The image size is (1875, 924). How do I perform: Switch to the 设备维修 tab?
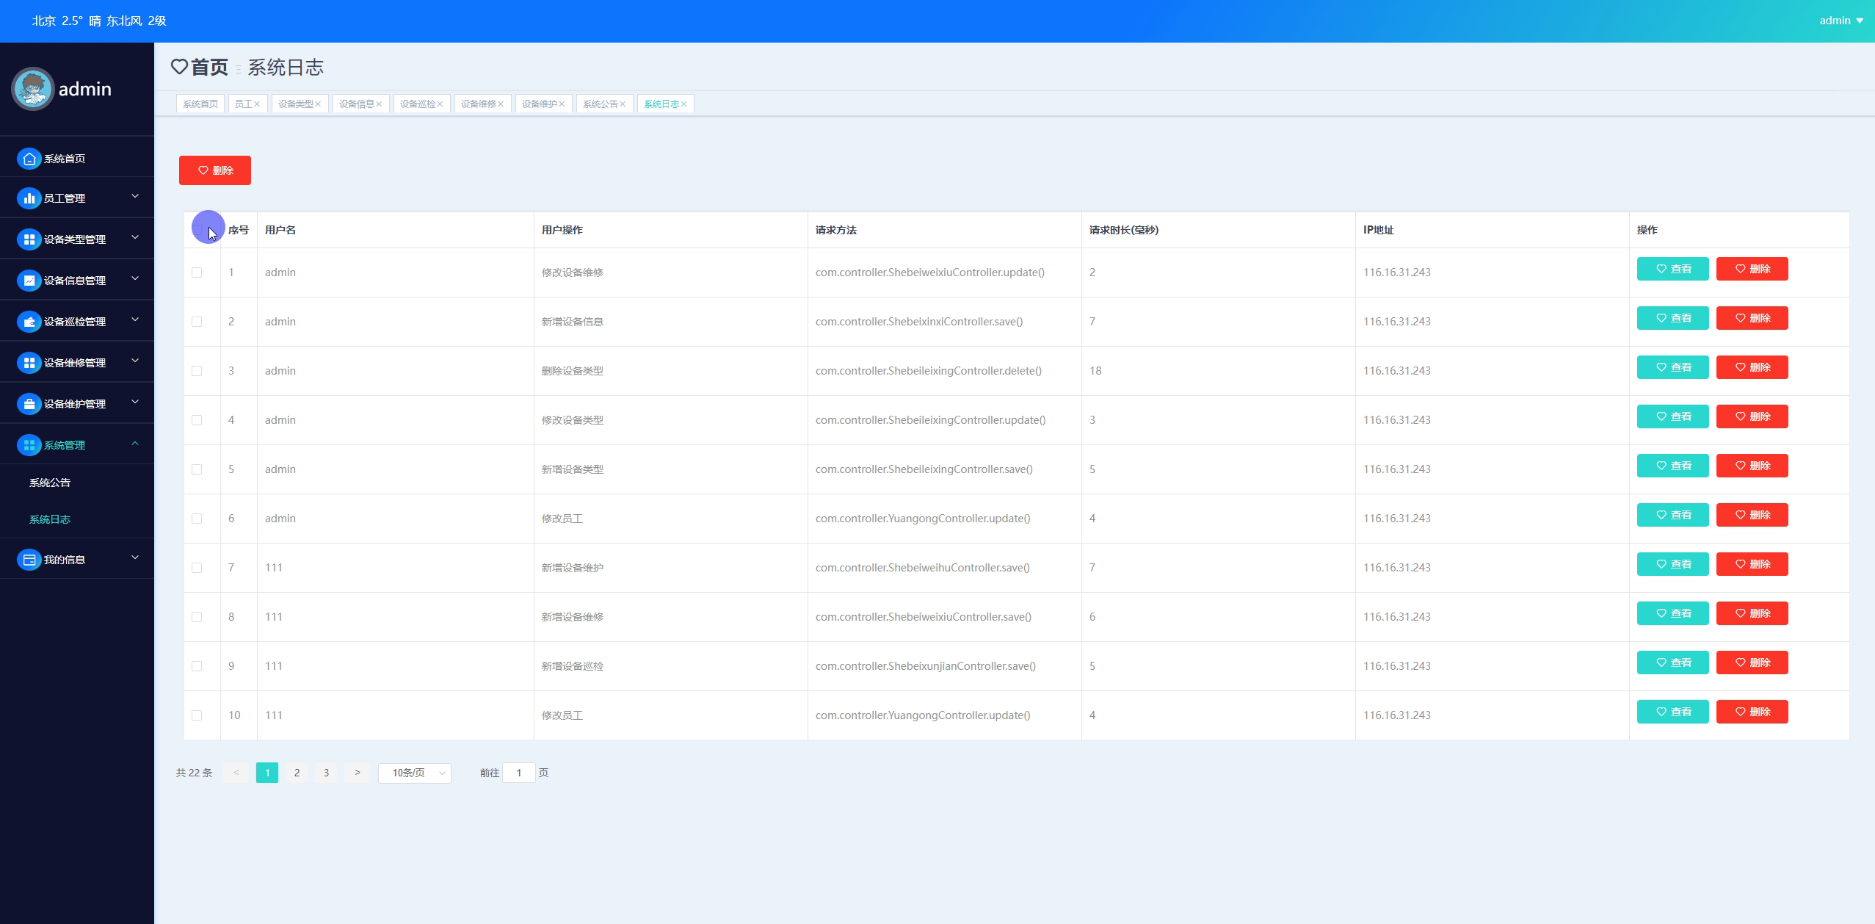click(478, 104)
